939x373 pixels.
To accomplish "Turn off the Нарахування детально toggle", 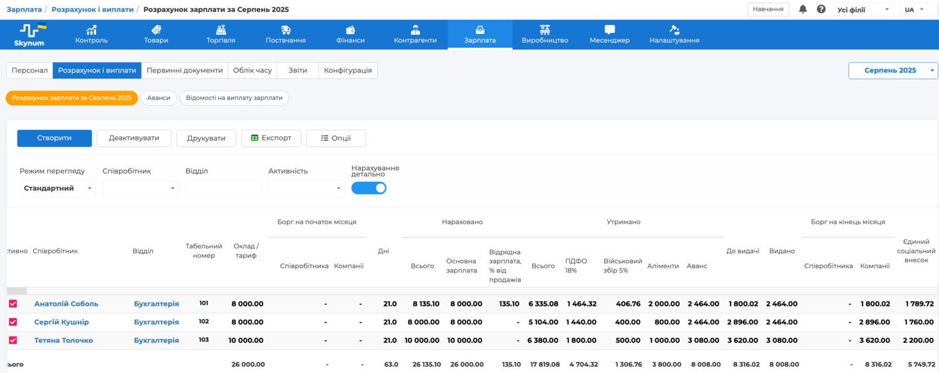I will tap(369, 188).
